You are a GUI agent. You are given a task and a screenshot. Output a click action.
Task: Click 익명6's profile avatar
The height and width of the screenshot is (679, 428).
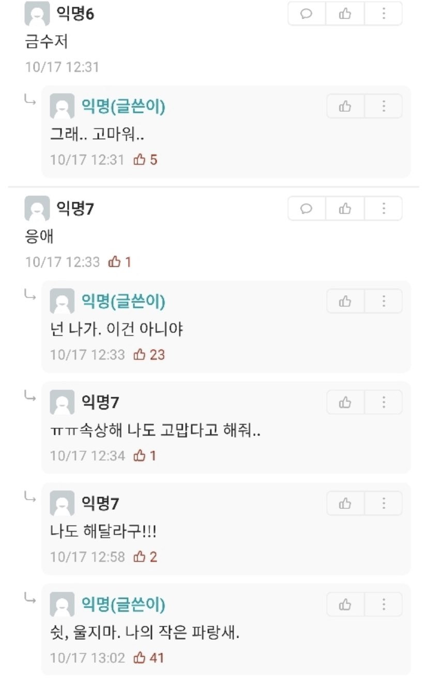(x=37, y=14)
